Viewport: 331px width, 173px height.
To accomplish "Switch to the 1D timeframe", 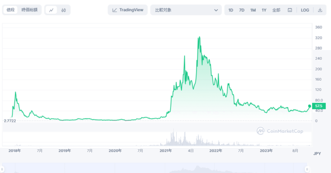I will 230,10.
